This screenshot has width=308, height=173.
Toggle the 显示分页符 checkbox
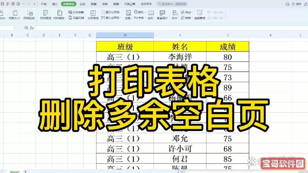pos(103,12)
